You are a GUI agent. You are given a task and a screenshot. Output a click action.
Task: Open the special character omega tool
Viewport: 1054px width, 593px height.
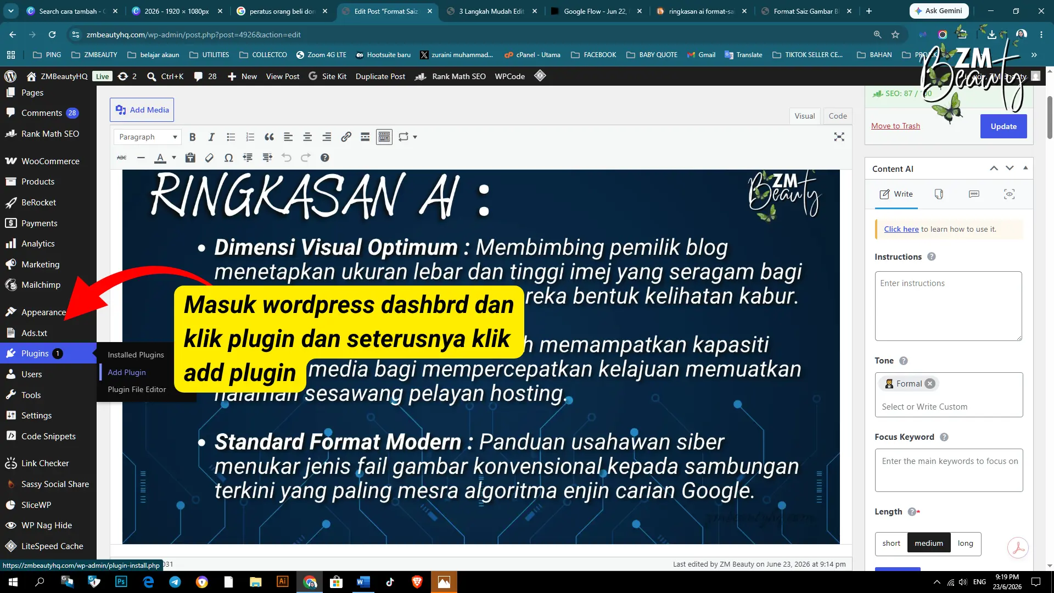point(228,158)
